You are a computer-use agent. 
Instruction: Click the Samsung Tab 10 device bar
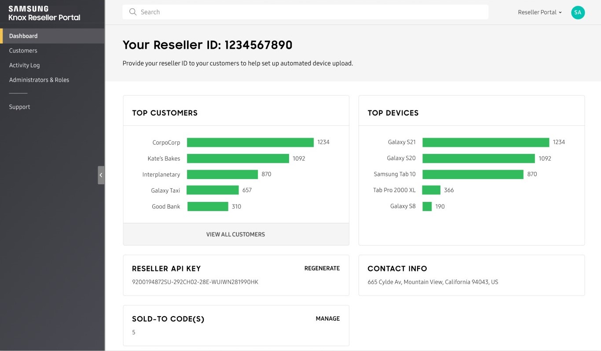click(473, 175)
